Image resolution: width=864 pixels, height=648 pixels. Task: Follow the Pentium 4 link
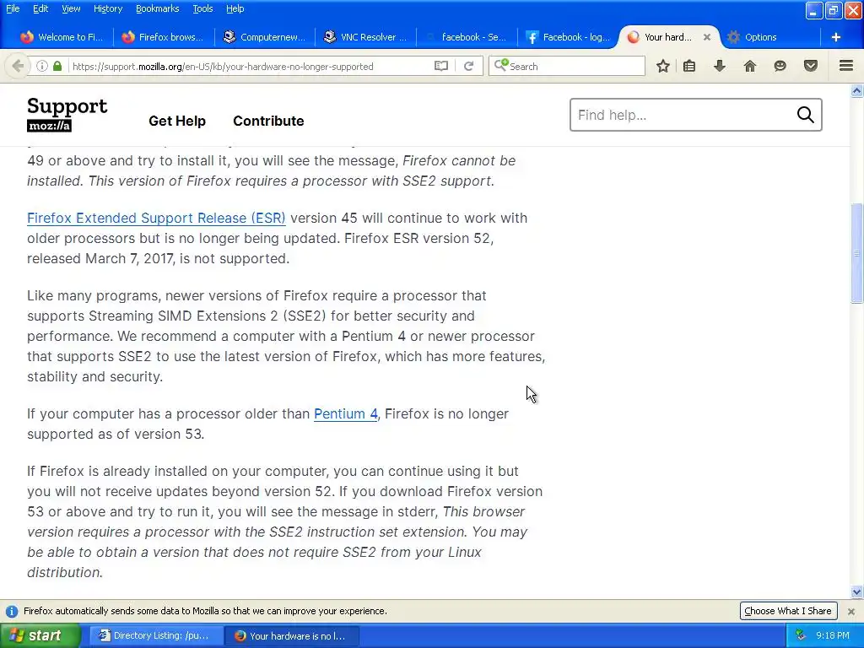tap(345, 413)
